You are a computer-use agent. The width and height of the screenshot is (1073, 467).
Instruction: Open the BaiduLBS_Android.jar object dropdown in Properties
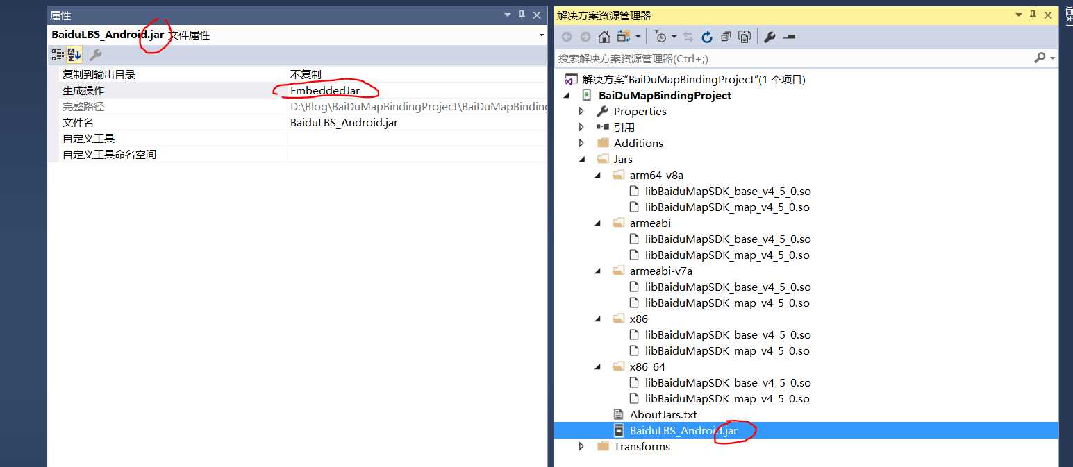tap(541, 35)
